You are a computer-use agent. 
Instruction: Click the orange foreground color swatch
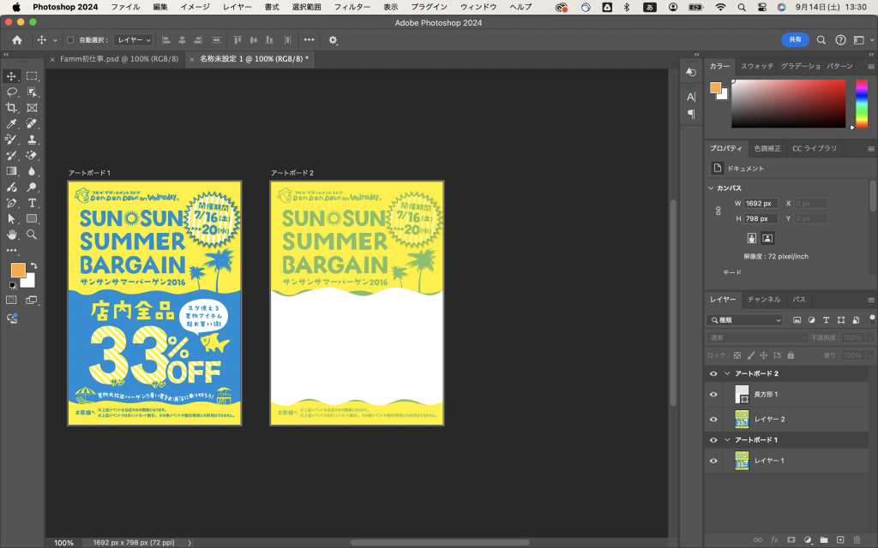point(18,270)
